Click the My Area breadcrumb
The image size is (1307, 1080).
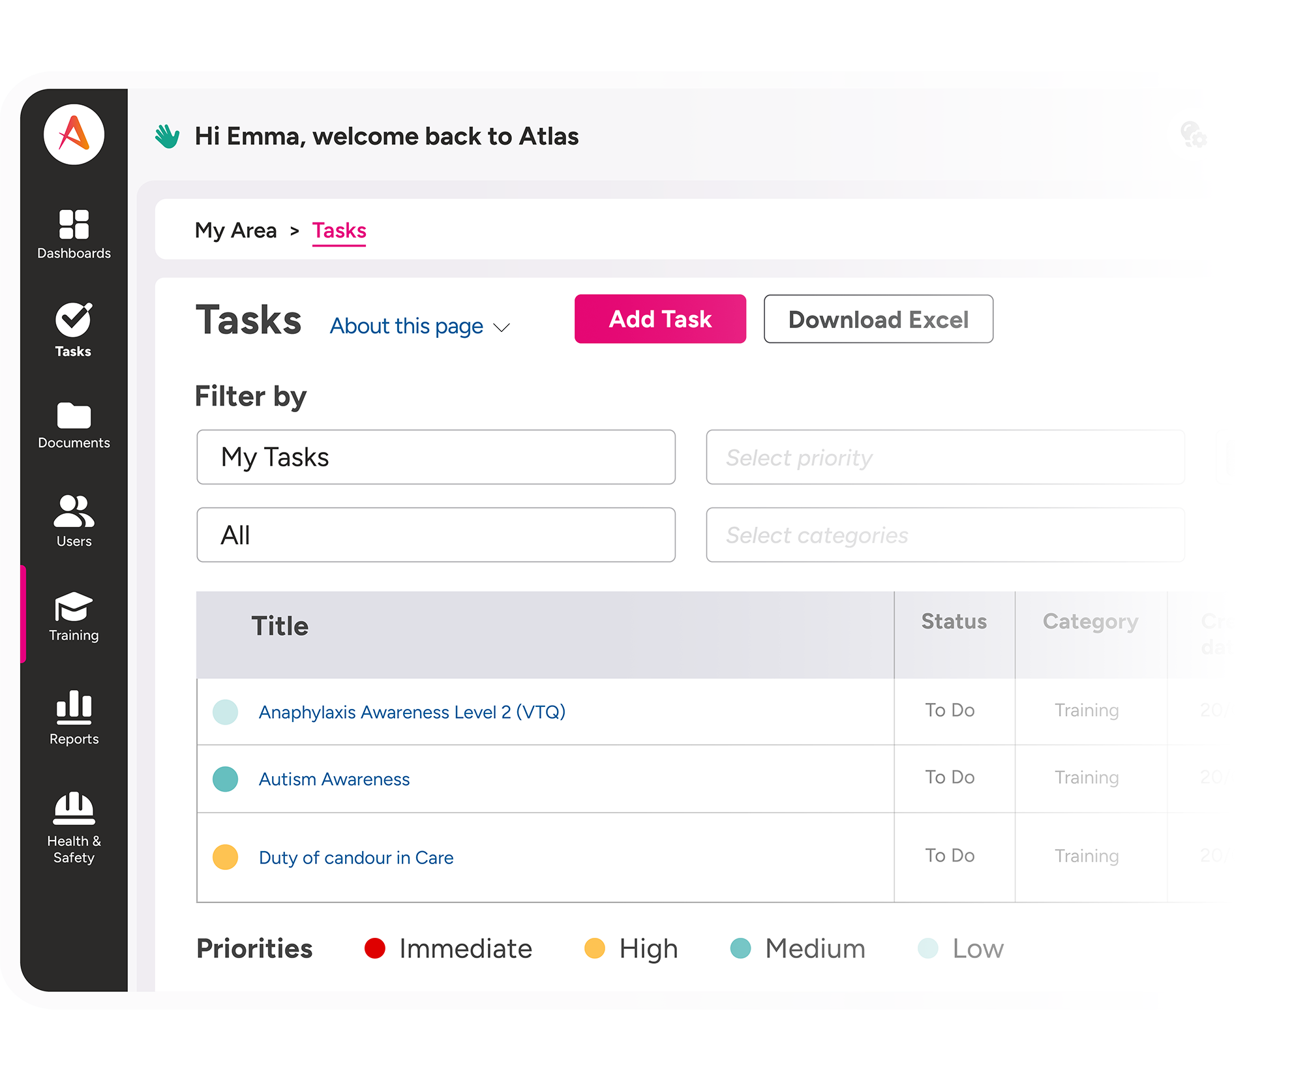235,230
